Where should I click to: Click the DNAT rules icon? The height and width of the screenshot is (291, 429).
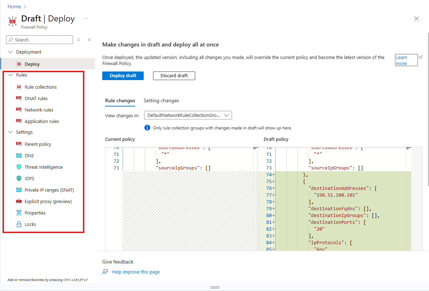tap(19, 98)
